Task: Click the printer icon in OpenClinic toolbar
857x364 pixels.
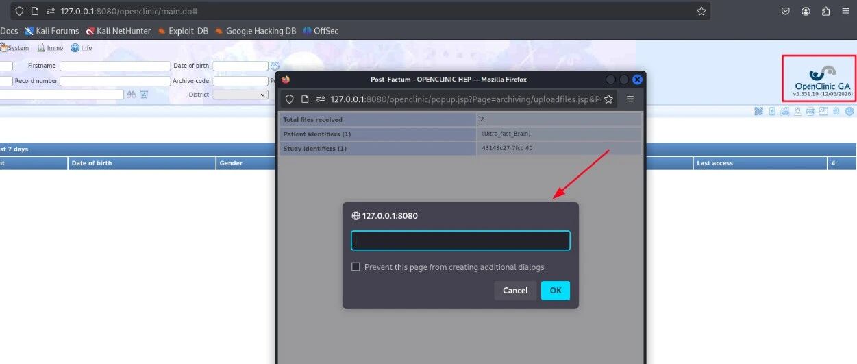Action: [810, 111]
